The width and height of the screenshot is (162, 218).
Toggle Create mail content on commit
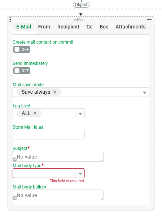click(22, 49)
